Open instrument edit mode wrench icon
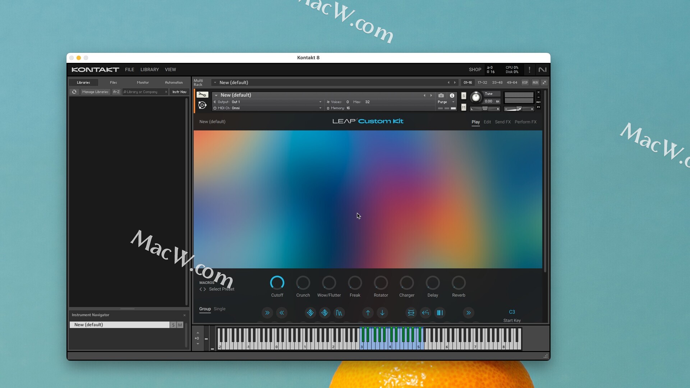The width and height of the screenshot is (690, 388). (202, 95)
